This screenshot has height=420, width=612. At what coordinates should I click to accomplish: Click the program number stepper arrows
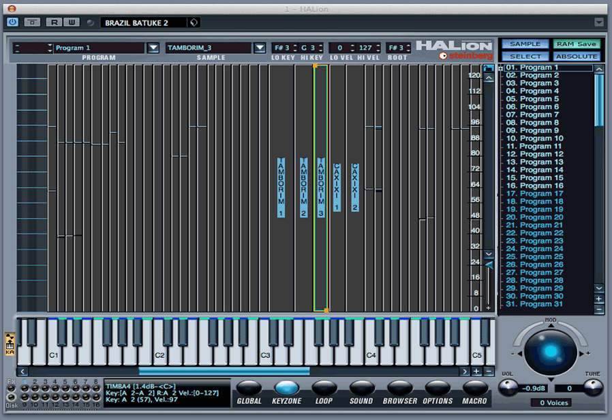(x=50, y=48)
